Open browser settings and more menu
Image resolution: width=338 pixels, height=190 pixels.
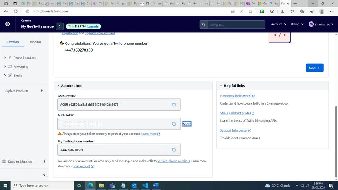tap(332, 11)
